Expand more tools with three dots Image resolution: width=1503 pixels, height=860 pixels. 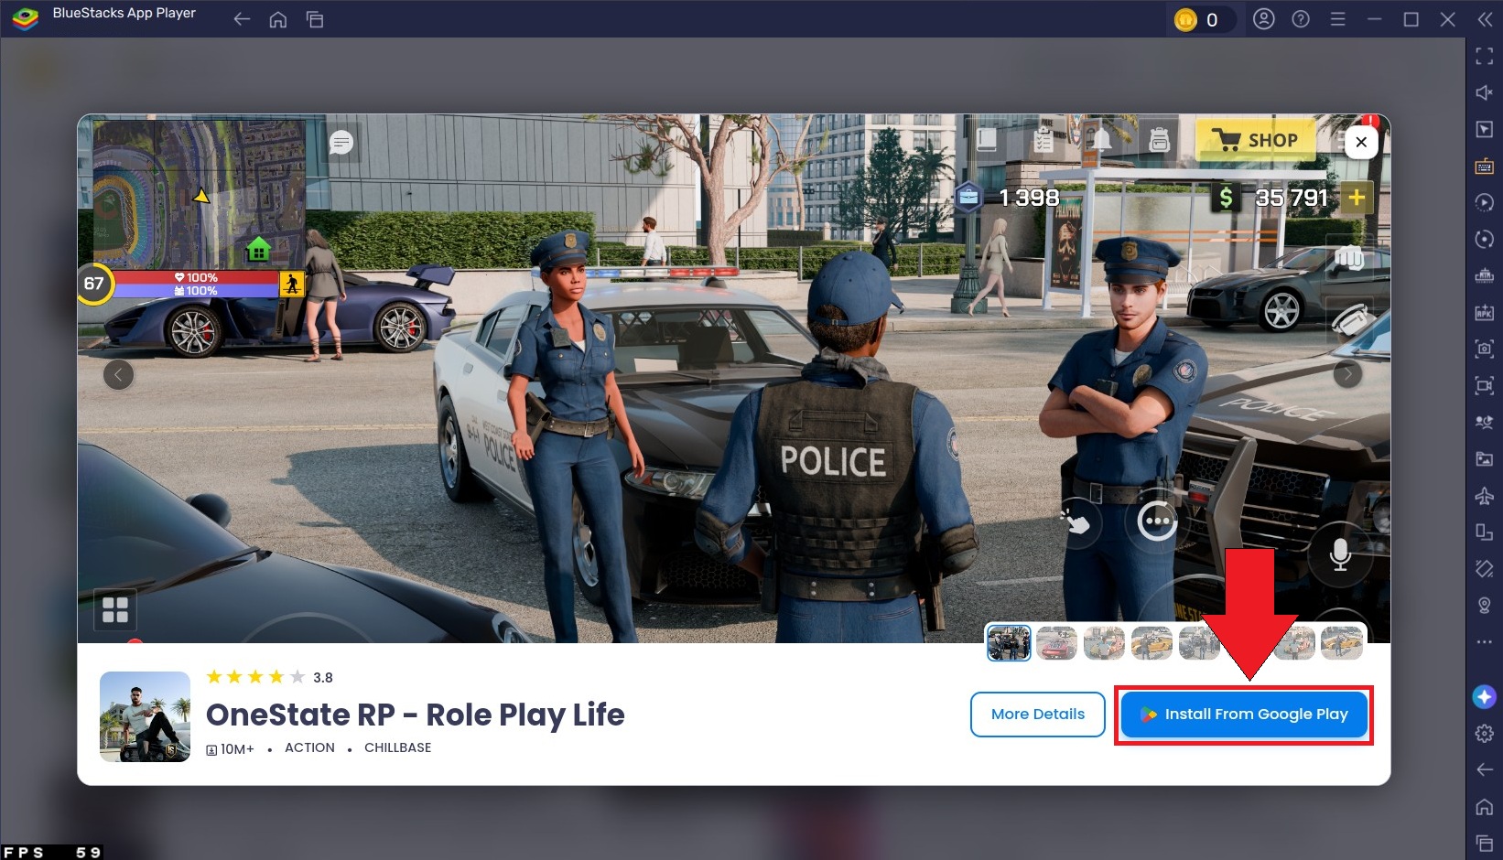click(x=1485, y=642)
